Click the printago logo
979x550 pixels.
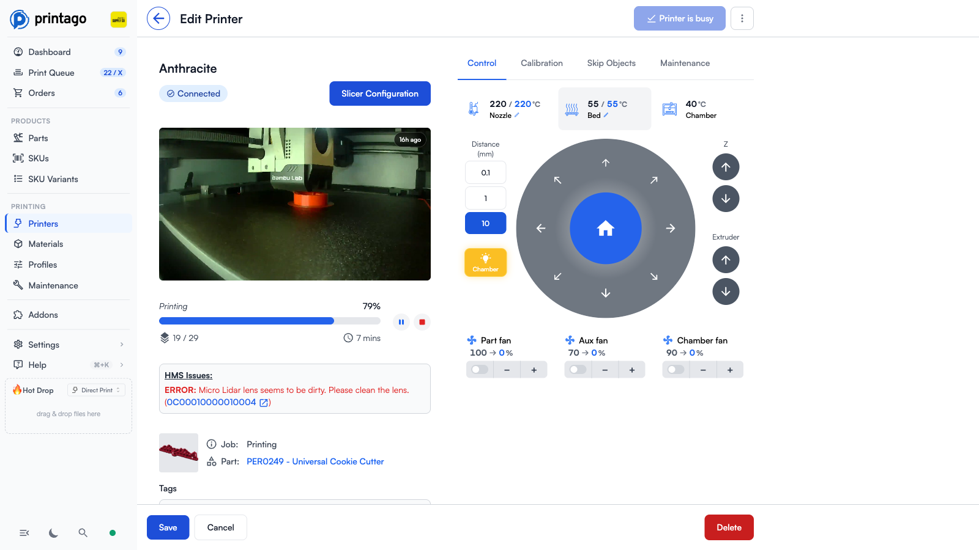(48, 19)
